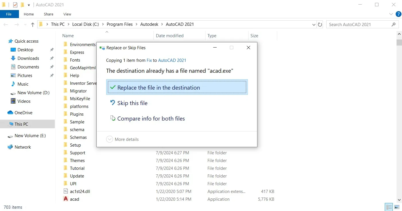Open the Share tab
The height and width of the screenshot is (211, 402).
[48, 14]
